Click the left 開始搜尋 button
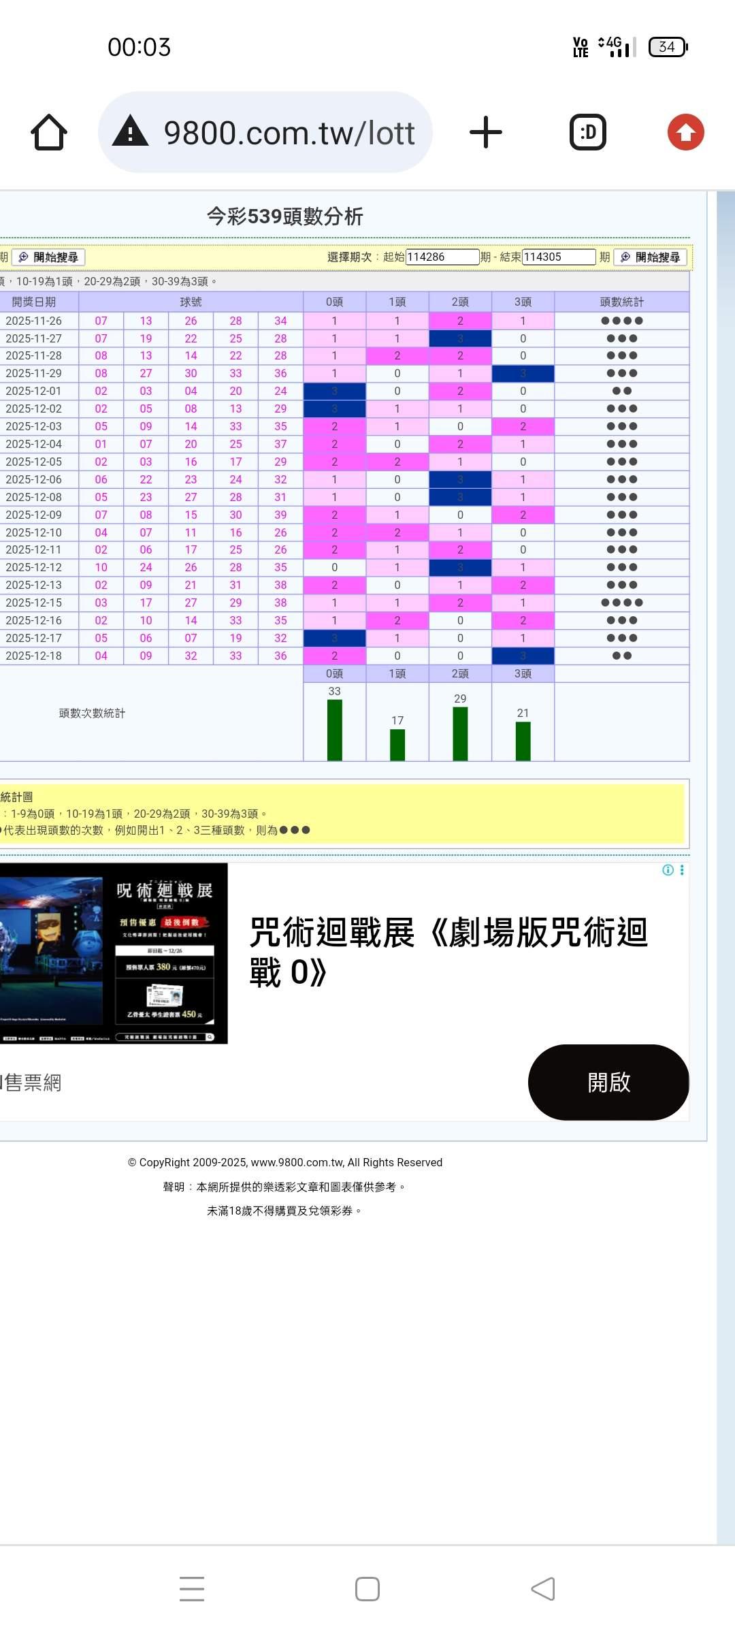Viewport: 735px width, 1634px height. pos(48,257)
